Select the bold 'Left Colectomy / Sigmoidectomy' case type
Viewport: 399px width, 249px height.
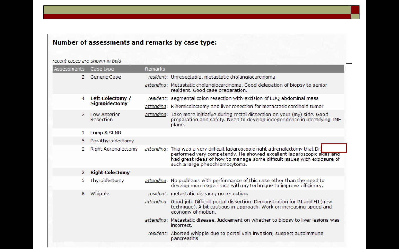tap(111, 101)
